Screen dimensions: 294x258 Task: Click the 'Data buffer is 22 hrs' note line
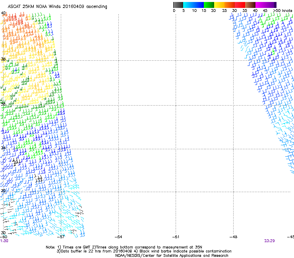tap(144, 251)
